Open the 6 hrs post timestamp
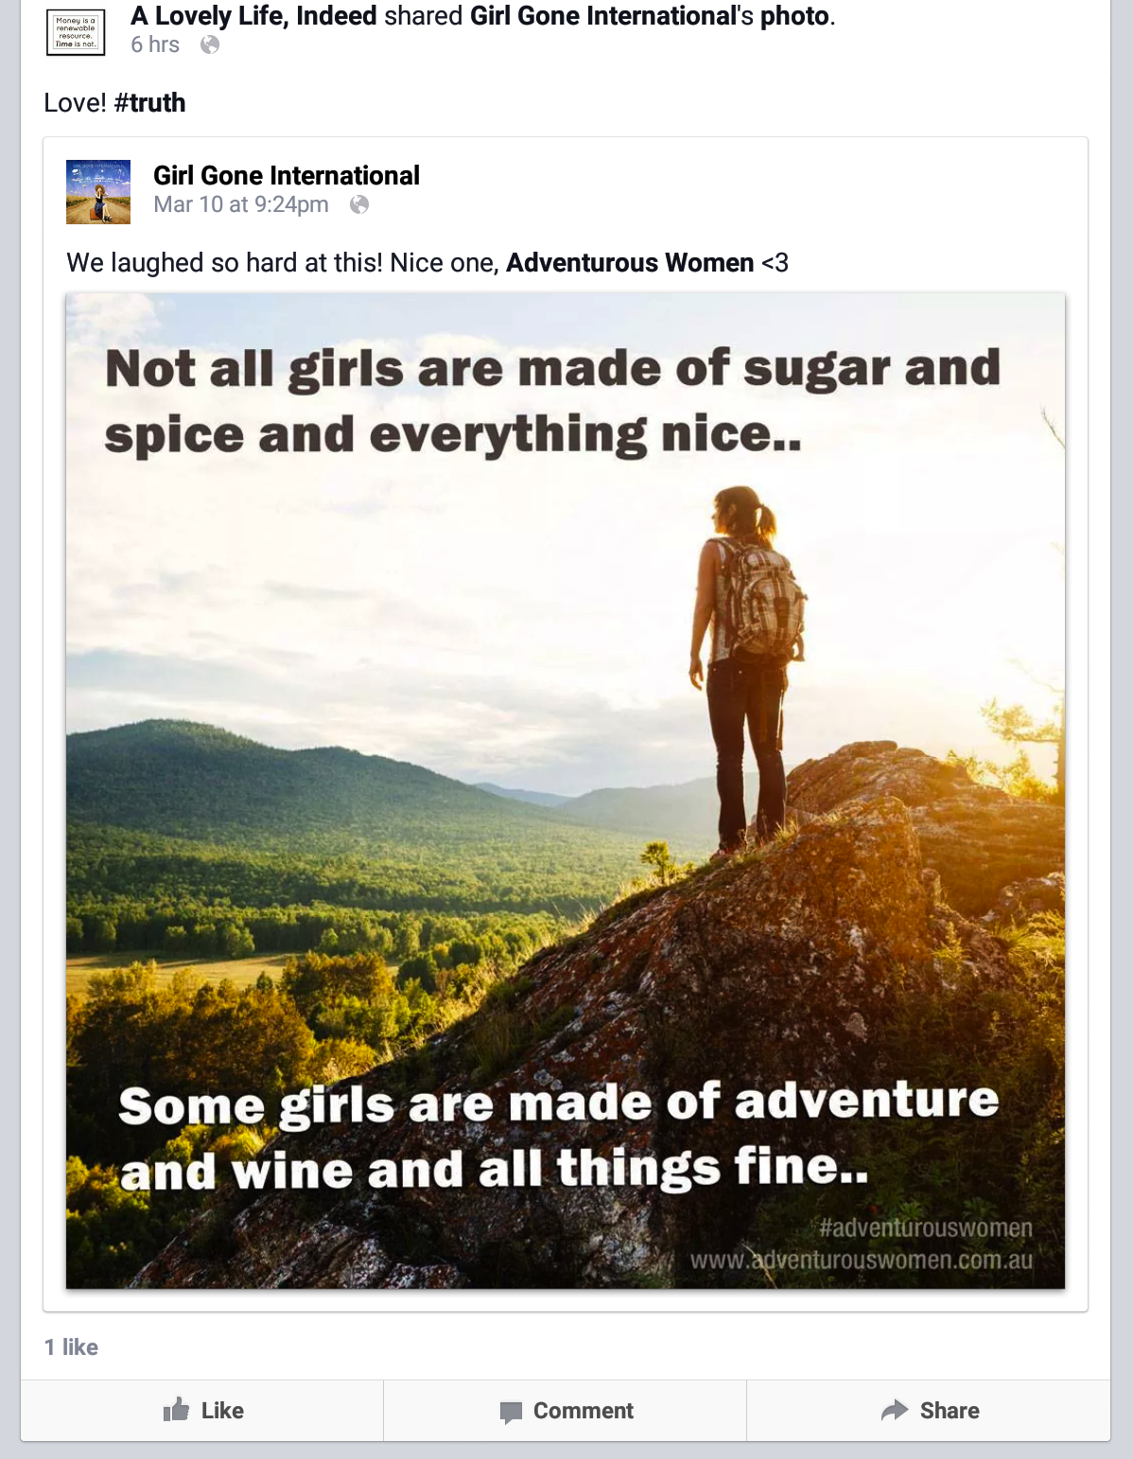Viewport: 1133px width, 1459px height. (155, 44)
